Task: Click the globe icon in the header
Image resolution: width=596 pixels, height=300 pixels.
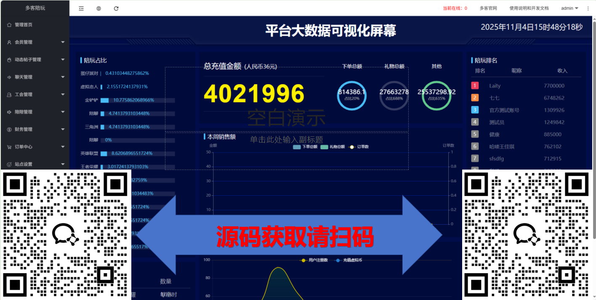Action: (98, 8)
